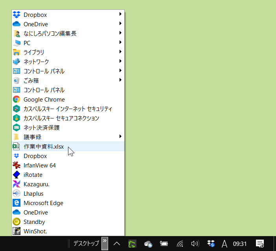
Task: Click the battery power tray icon
Action: point(164,244)
